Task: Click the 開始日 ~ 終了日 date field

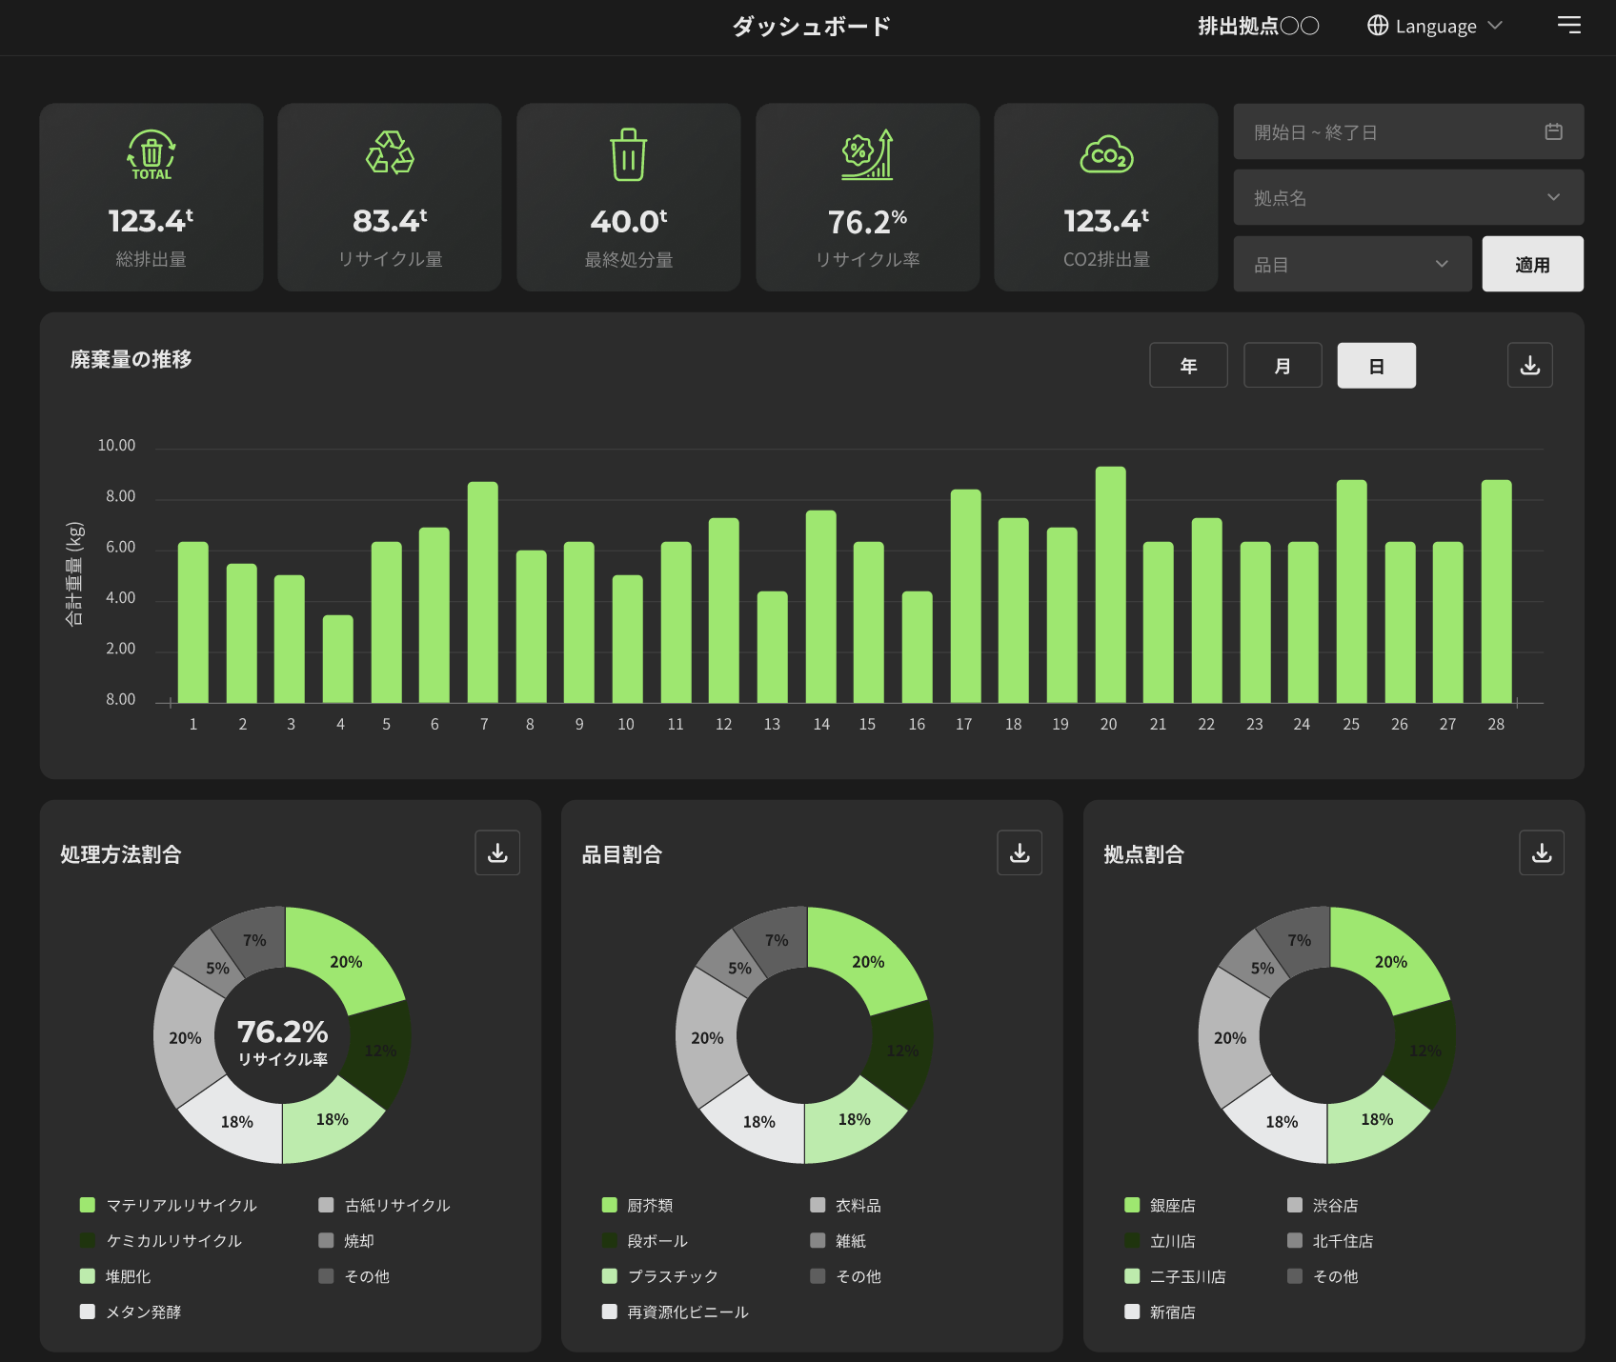Action: tap(1408, 131)
